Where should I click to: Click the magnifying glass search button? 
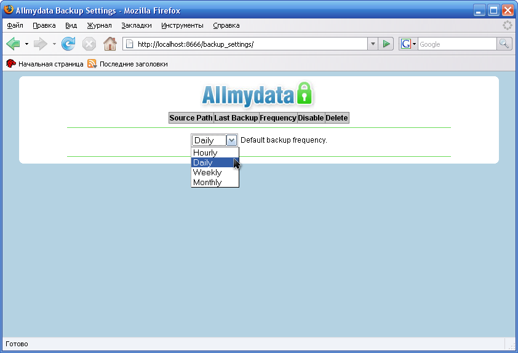(504, 44)
